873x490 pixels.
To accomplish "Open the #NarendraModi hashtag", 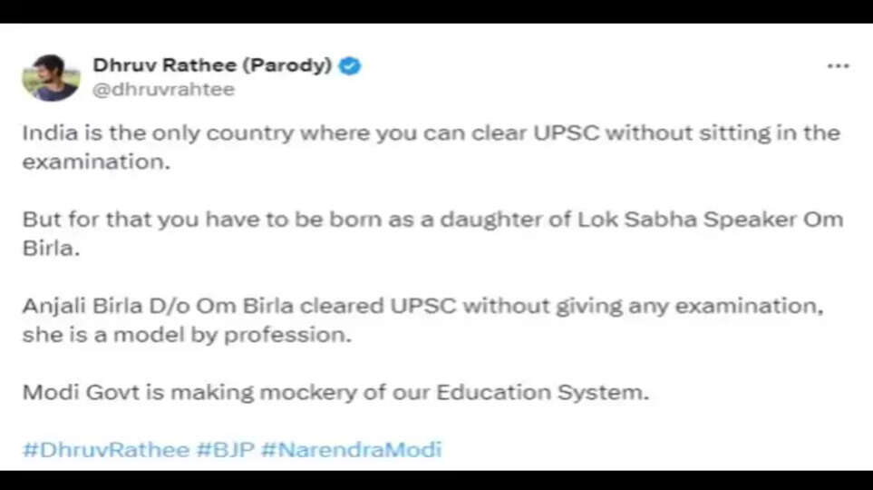I will 352,449.
